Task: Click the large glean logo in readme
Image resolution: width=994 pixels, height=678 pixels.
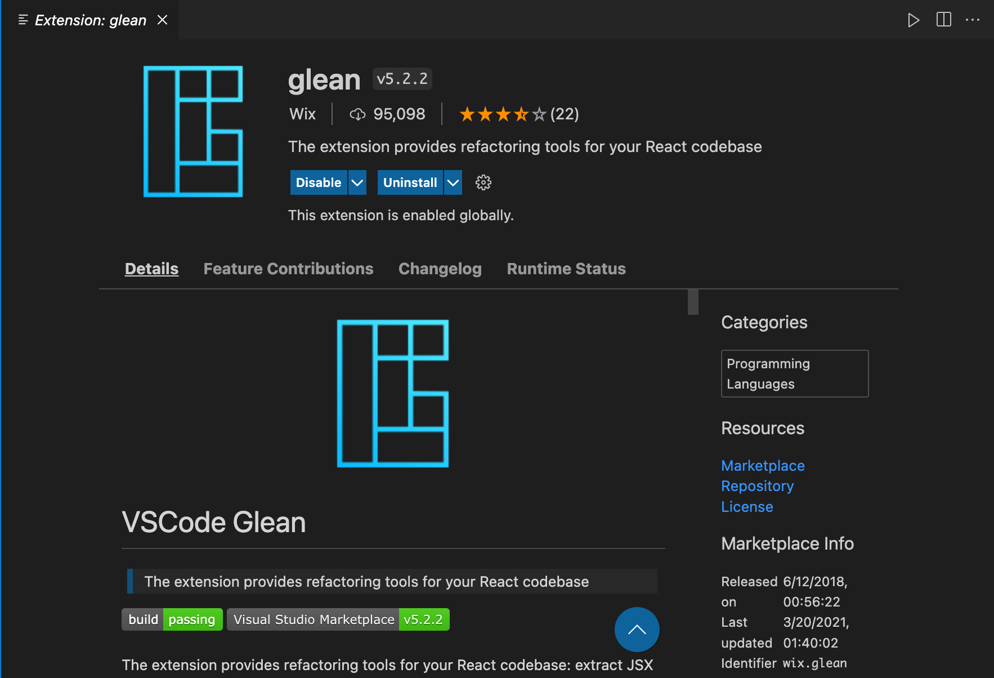Action: tap(393, 394)
